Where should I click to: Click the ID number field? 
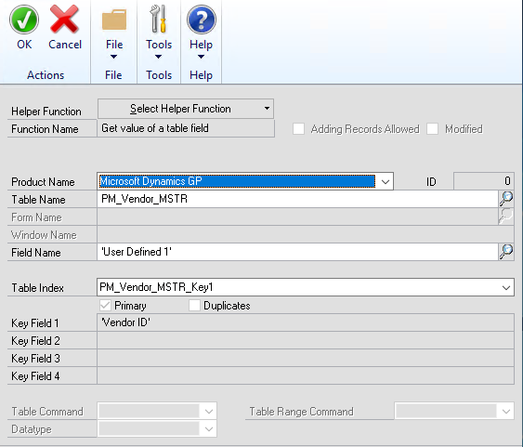click(484, 181)
